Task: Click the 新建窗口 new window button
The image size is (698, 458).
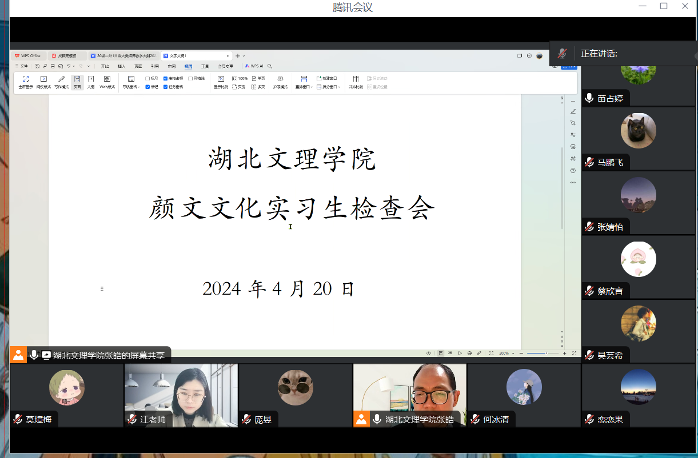Action: tap(326, 78)
